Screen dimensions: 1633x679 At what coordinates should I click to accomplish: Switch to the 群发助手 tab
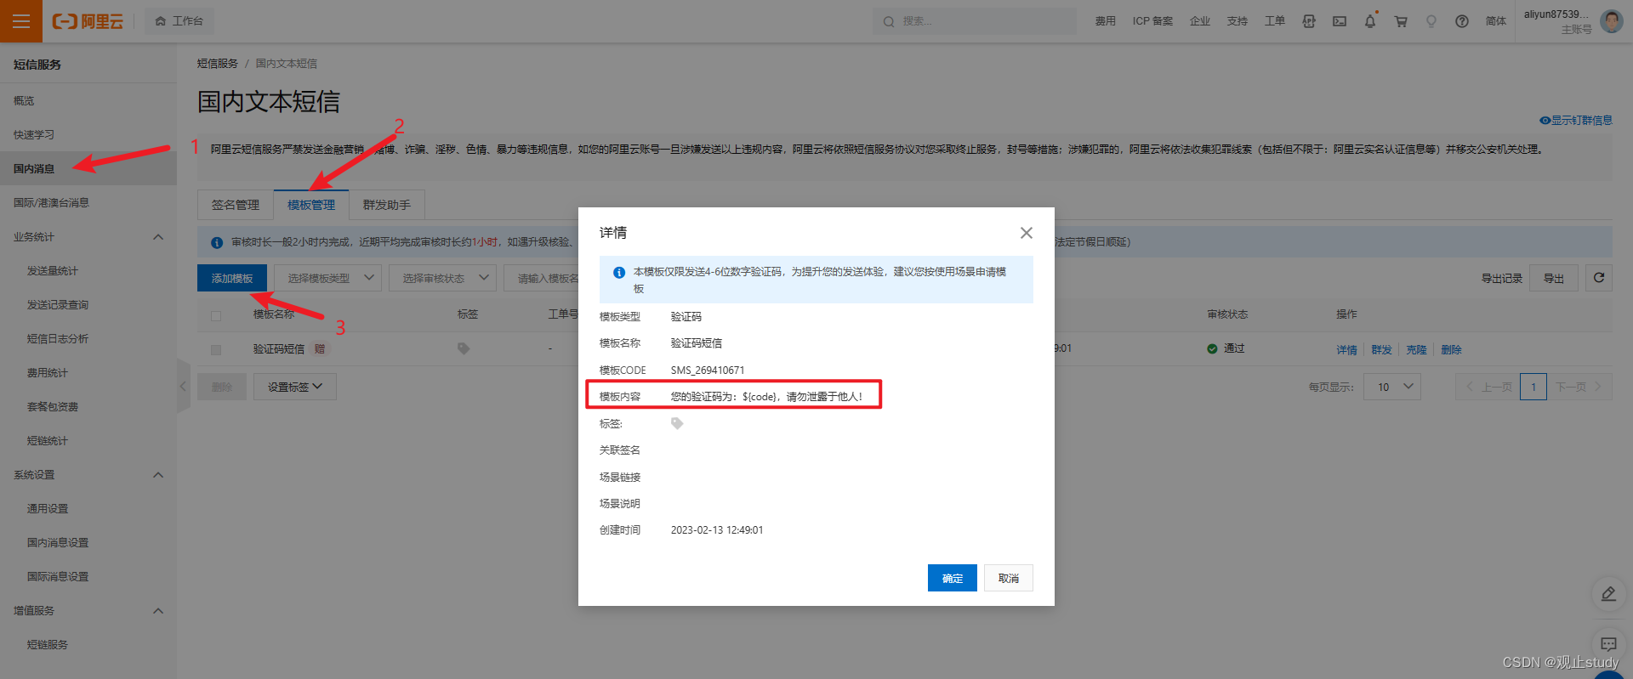point(387,205)
